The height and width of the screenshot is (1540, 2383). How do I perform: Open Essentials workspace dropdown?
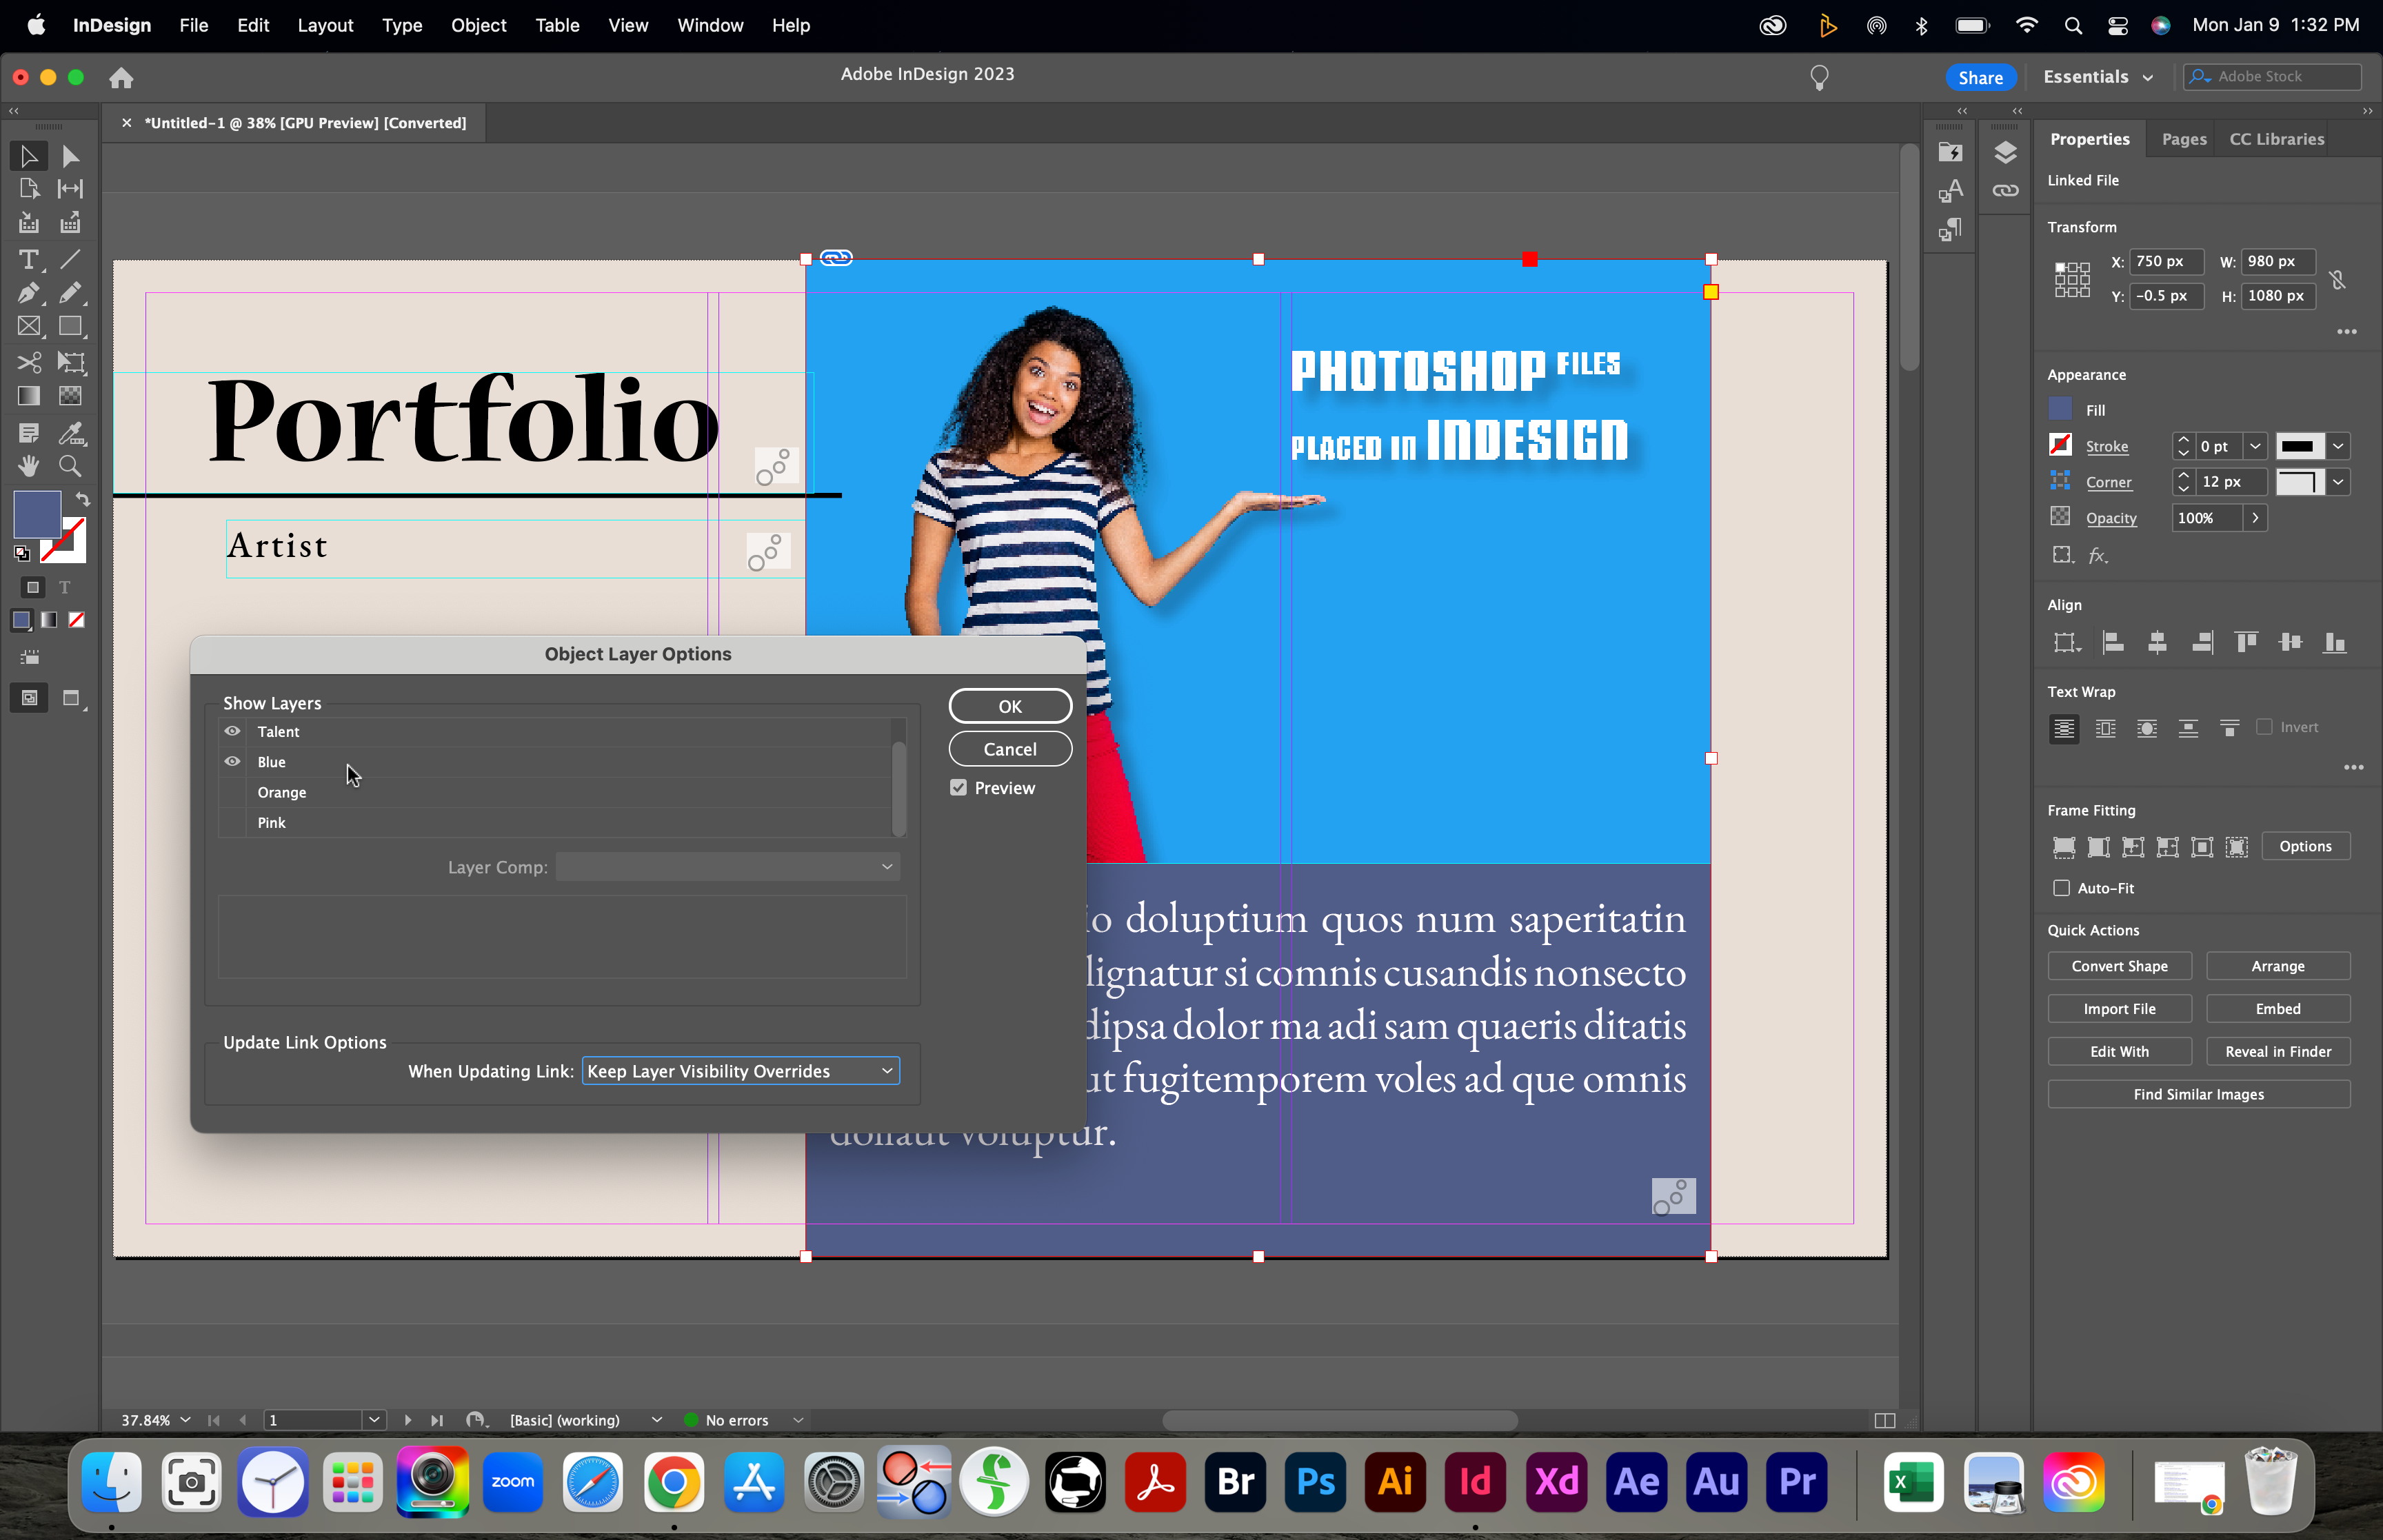[2097, 77]
